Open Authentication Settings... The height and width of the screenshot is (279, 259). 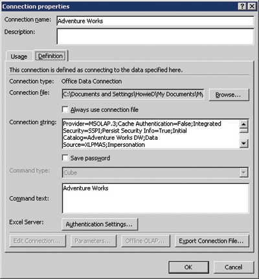(x=100, y=225)
